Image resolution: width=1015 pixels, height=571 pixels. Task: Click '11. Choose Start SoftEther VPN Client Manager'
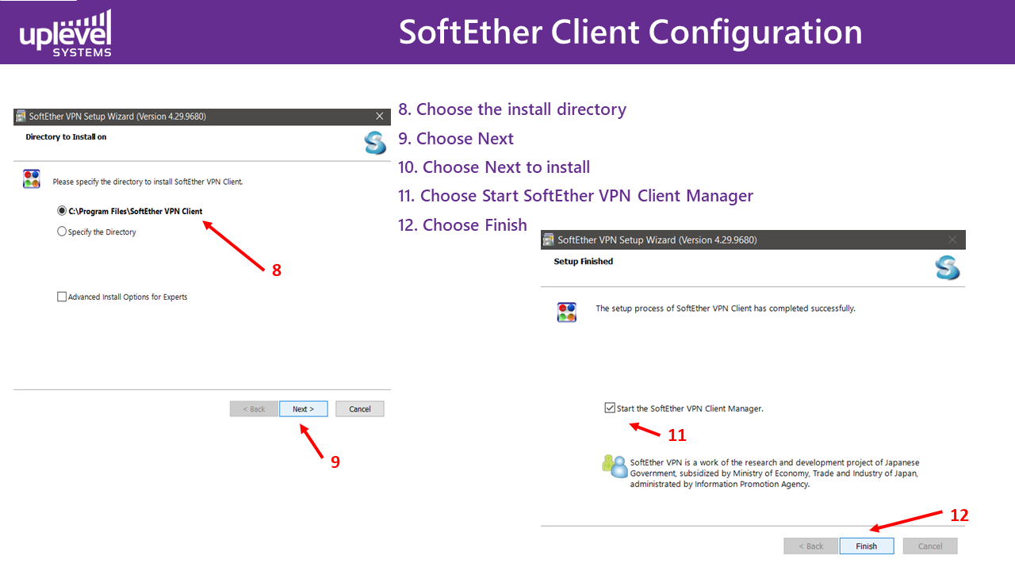click(x=576, y=196)
